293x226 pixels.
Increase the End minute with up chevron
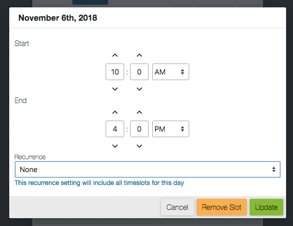point(139,112)
